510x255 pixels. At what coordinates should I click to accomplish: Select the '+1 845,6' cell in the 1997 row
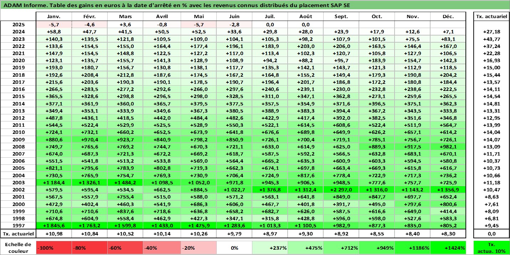coord(54,226)
